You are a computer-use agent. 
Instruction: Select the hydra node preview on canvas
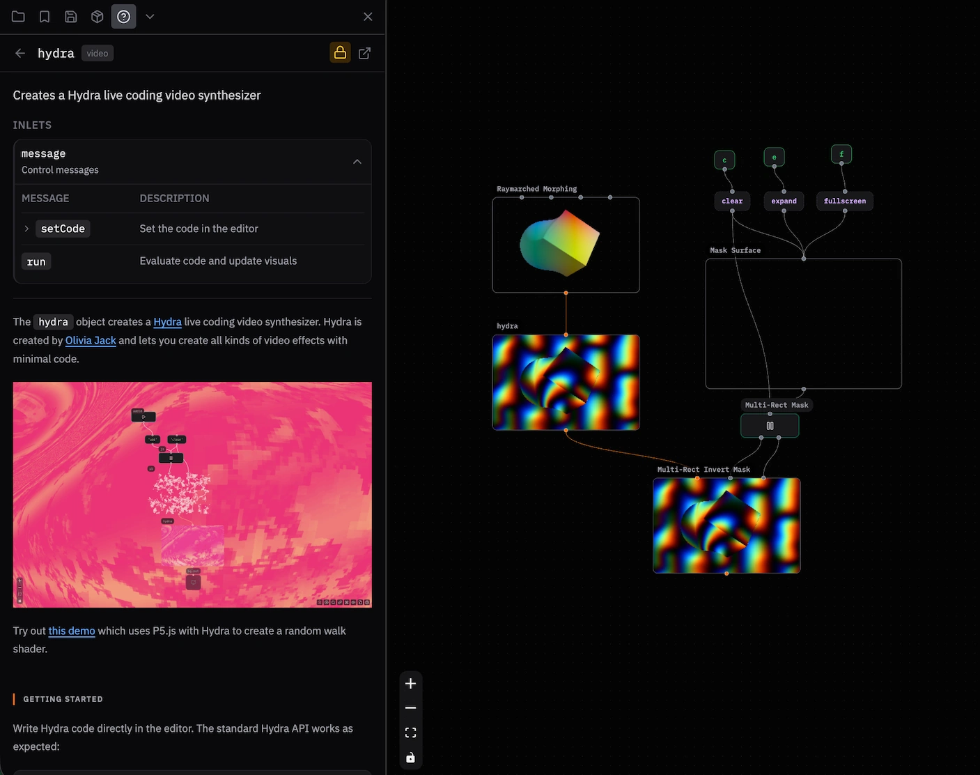[566, 383]
